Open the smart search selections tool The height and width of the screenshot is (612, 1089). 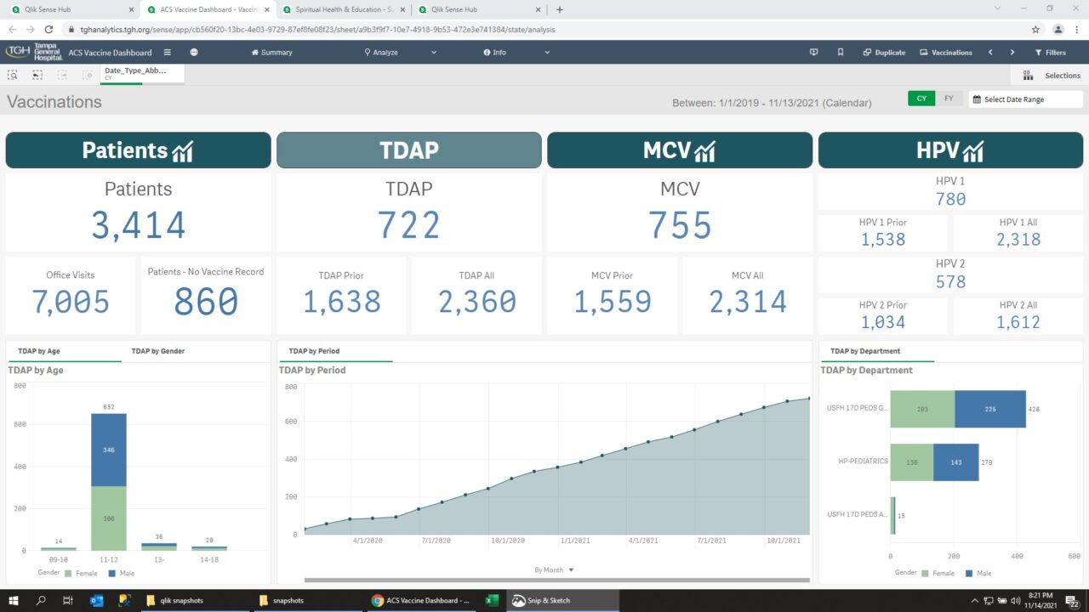[12, 75]
